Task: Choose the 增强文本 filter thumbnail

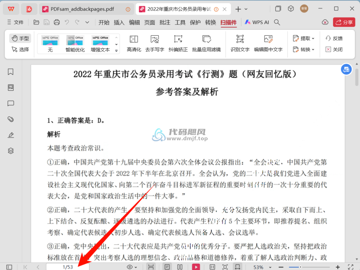Action: tap(100, 43)
